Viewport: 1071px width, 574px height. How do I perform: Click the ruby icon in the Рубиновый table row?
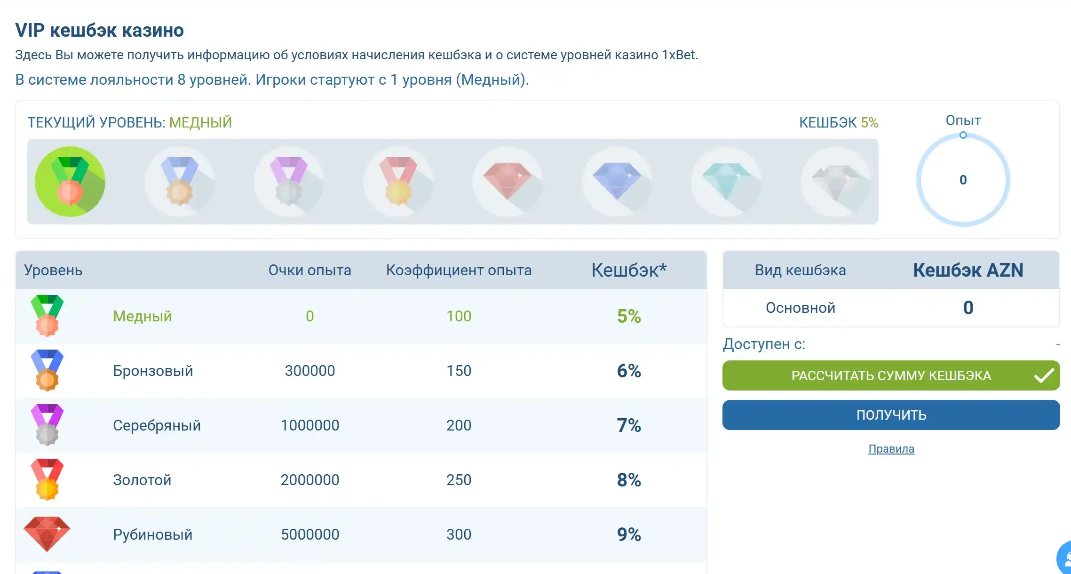(47, 534)
